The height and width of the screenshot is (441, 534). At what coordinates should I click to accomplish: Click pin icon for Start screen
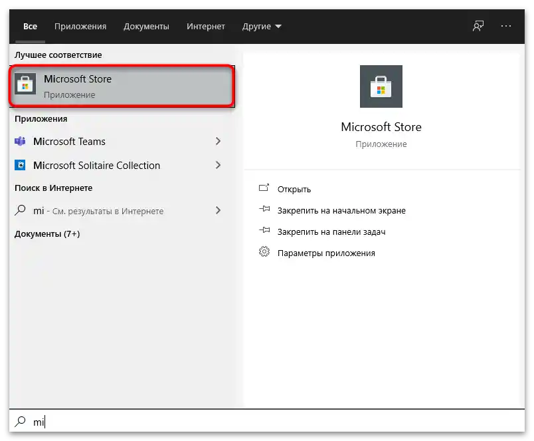(264, 209)
